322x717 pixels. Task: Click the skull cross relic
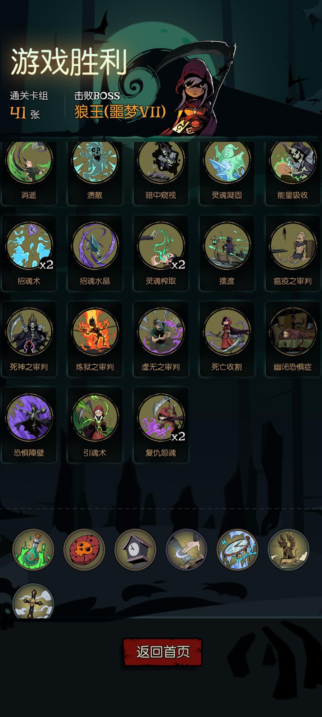[x=33, y=601]
